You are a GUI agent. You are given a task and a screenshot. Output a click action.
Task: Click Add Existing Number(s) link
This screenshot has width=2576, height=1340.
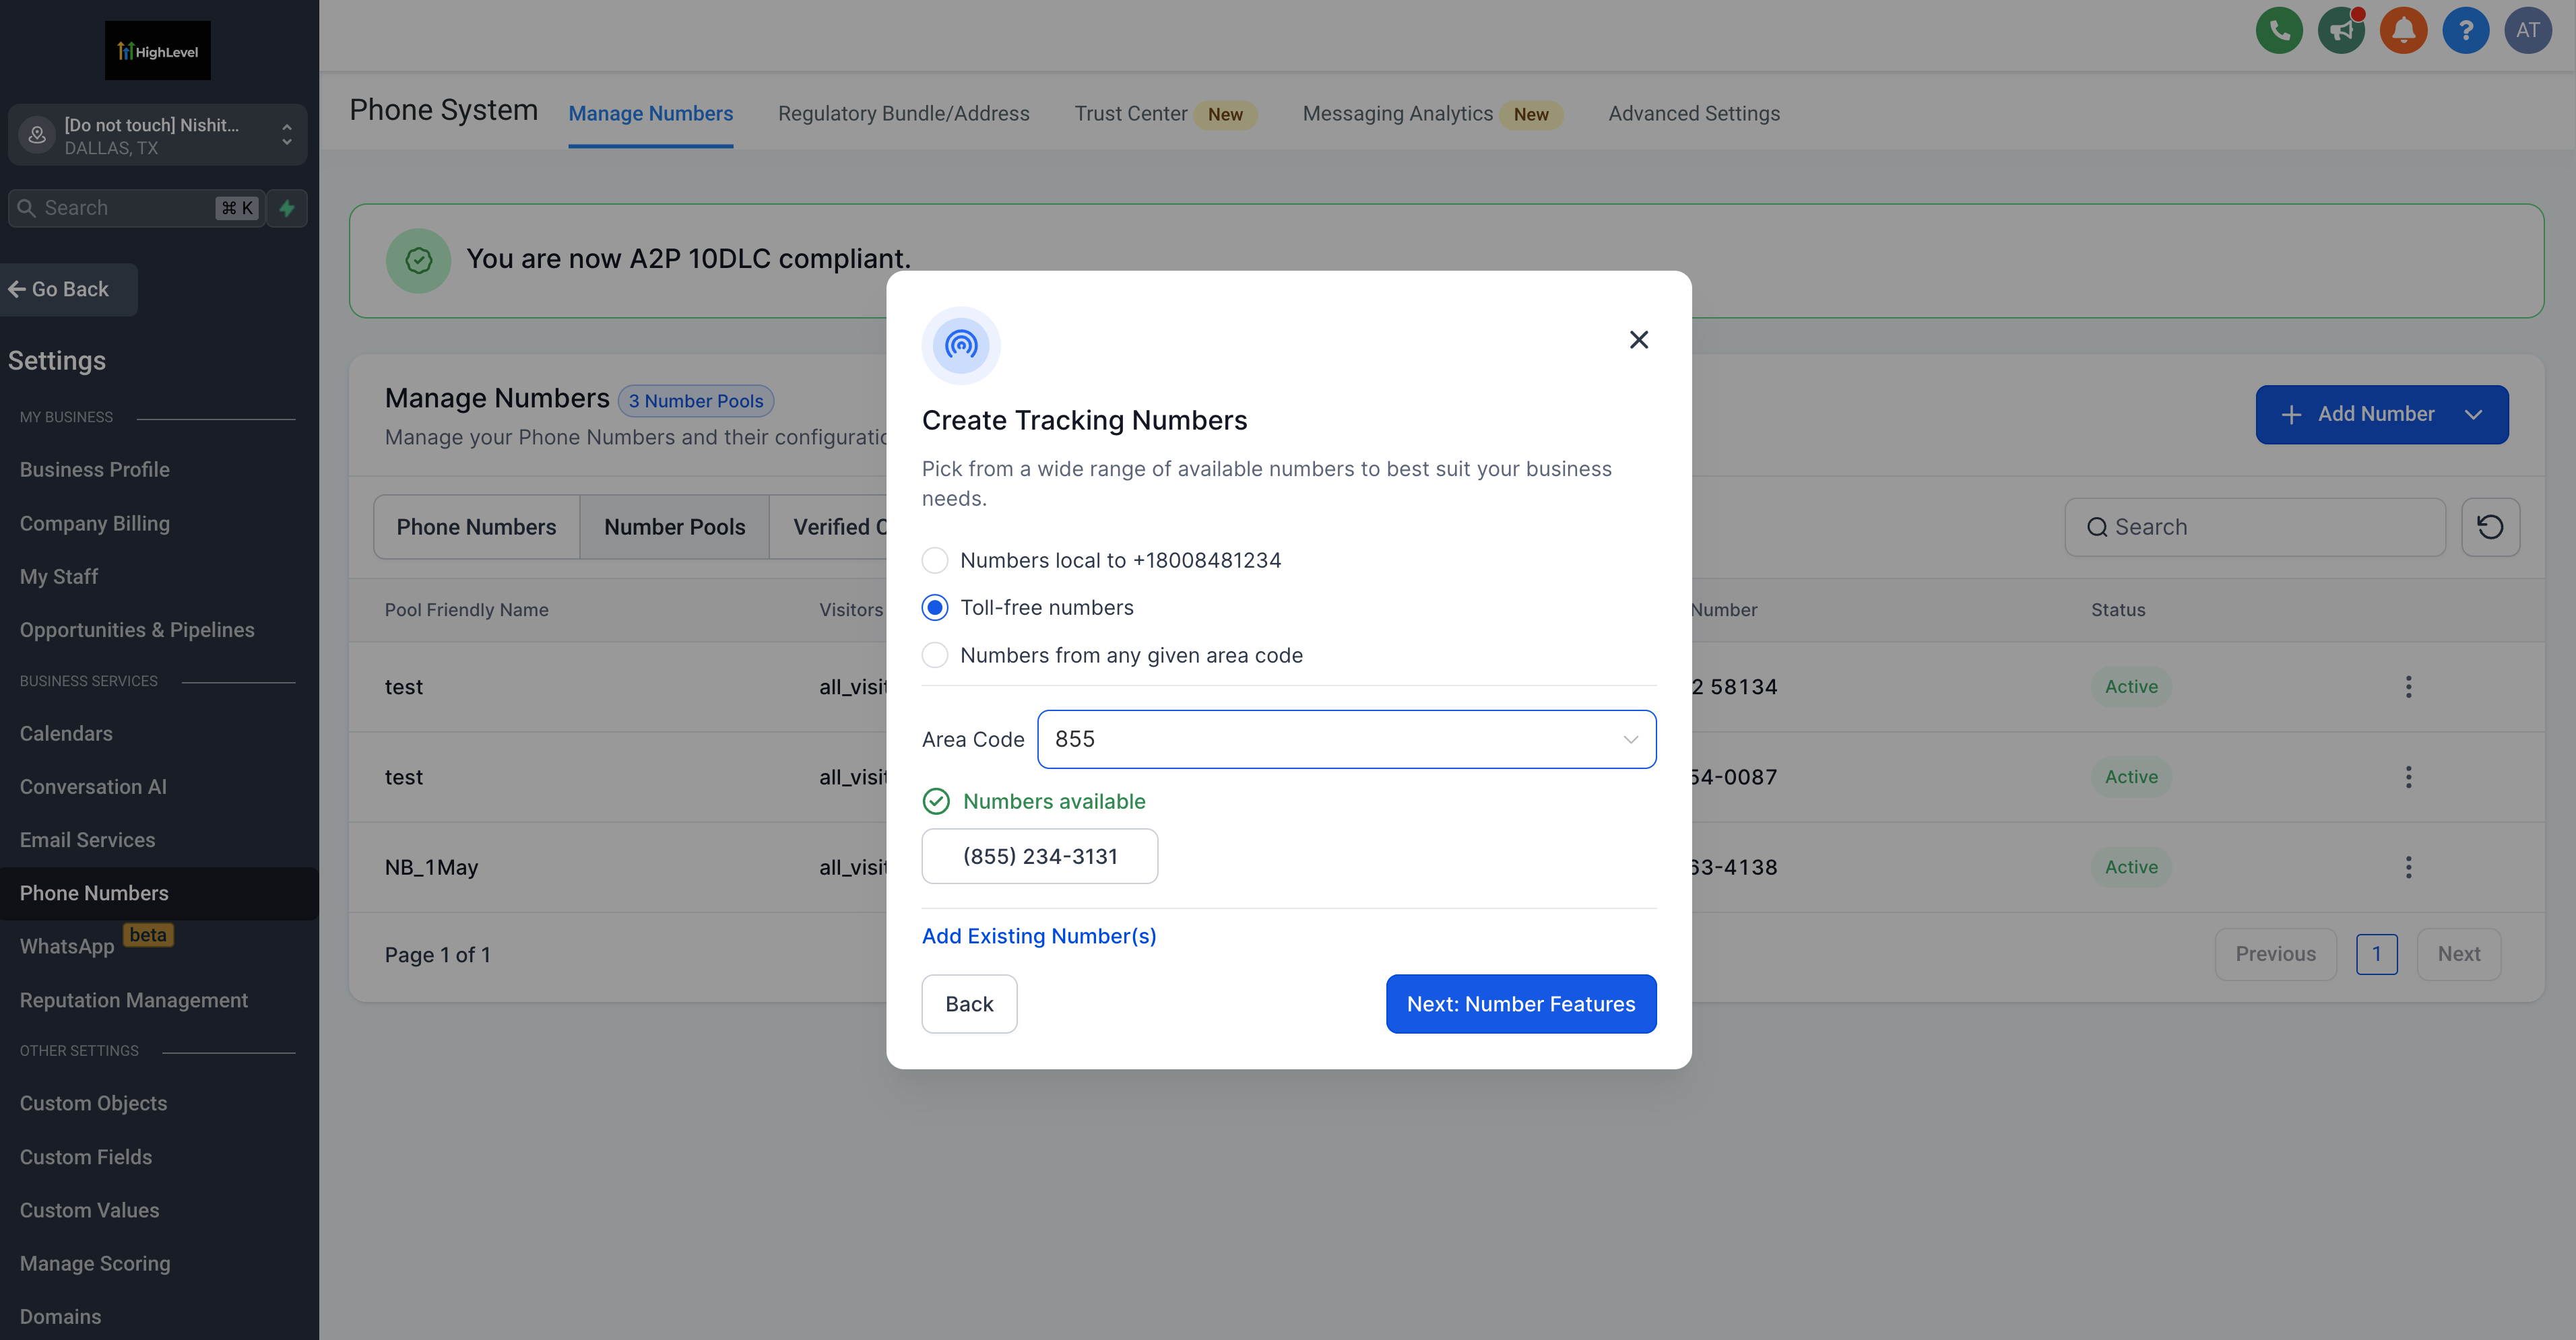(x=1038, y=935)
